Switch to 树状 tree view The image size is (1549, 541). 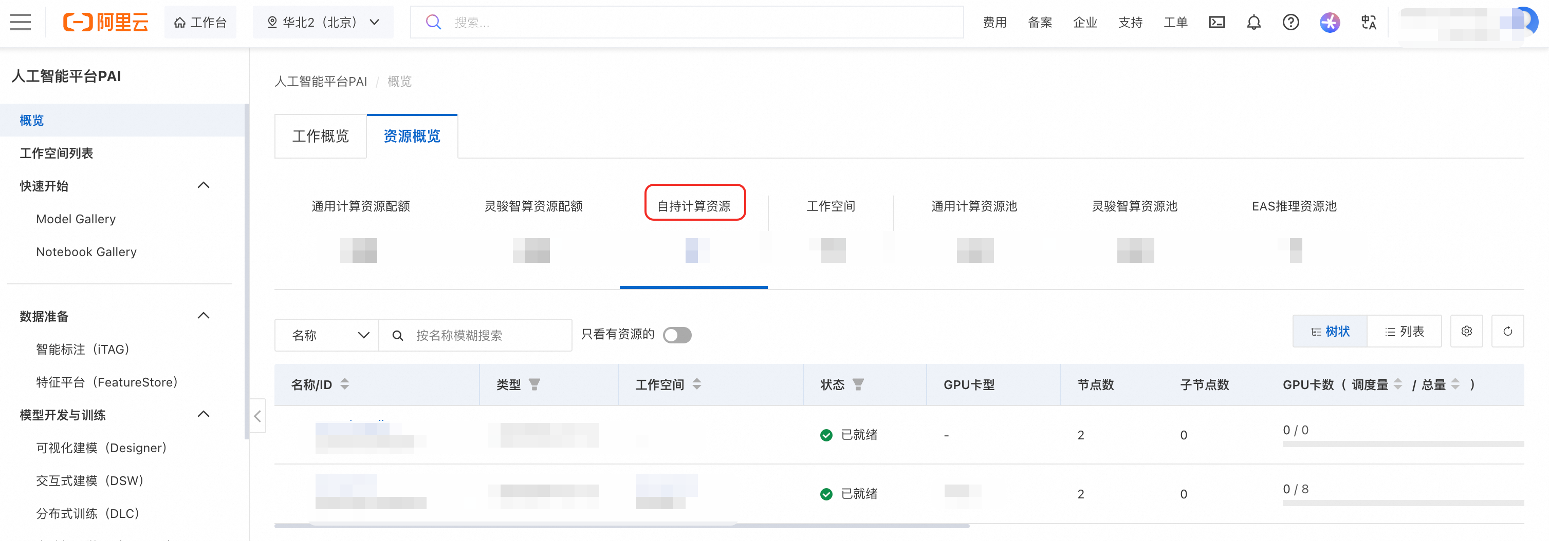pyautogui.click(x=1330, y=331)
